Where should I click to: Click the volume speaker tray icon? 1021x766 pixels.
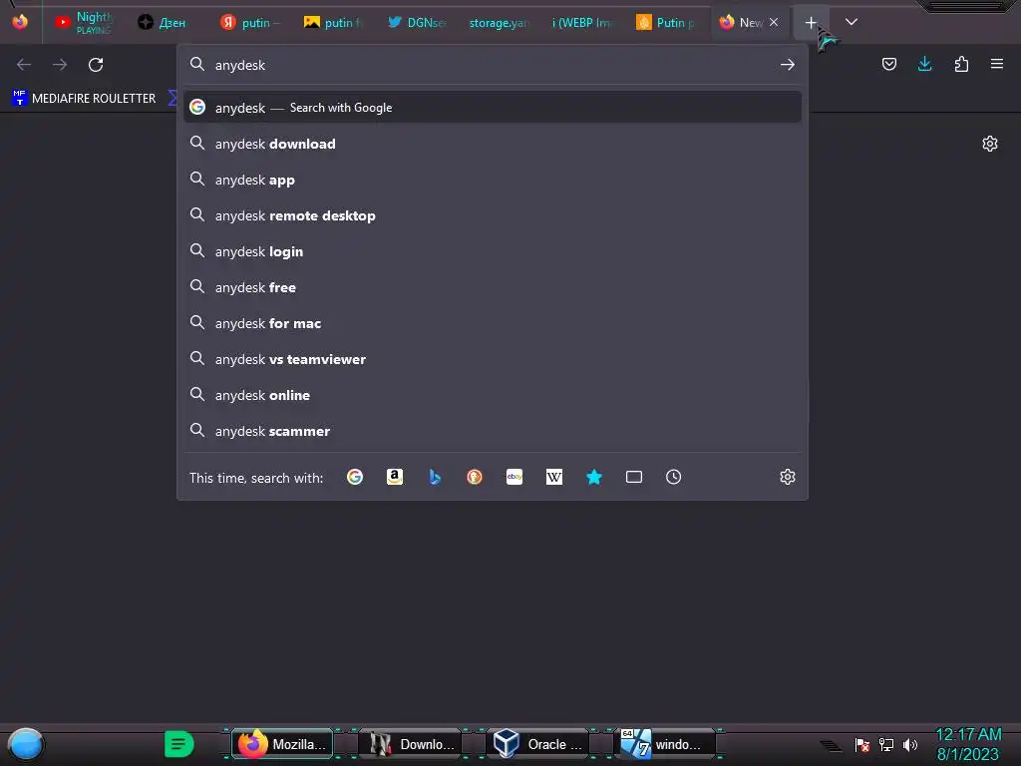[x=909, y=744]
